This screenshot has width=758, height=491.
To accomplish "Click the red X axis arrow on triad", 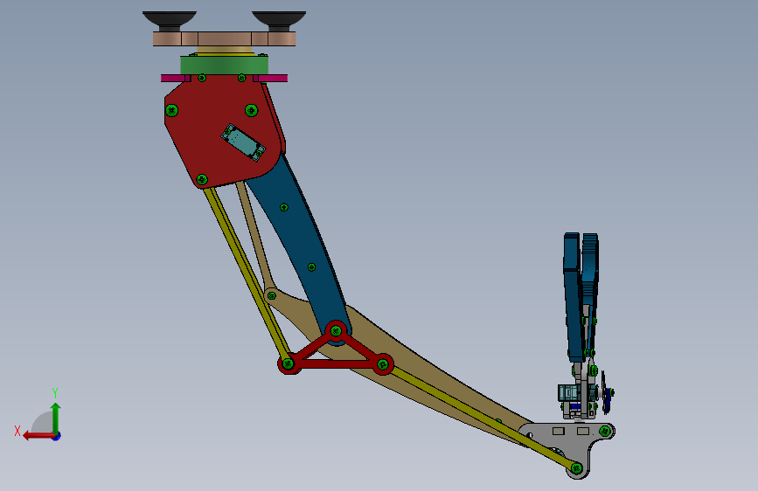I will coord(38,436).
